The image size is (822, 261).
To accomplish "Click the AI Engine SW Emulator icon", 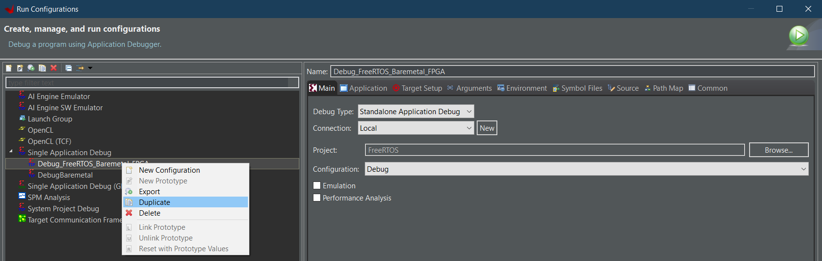I will [x=22, y=107].
